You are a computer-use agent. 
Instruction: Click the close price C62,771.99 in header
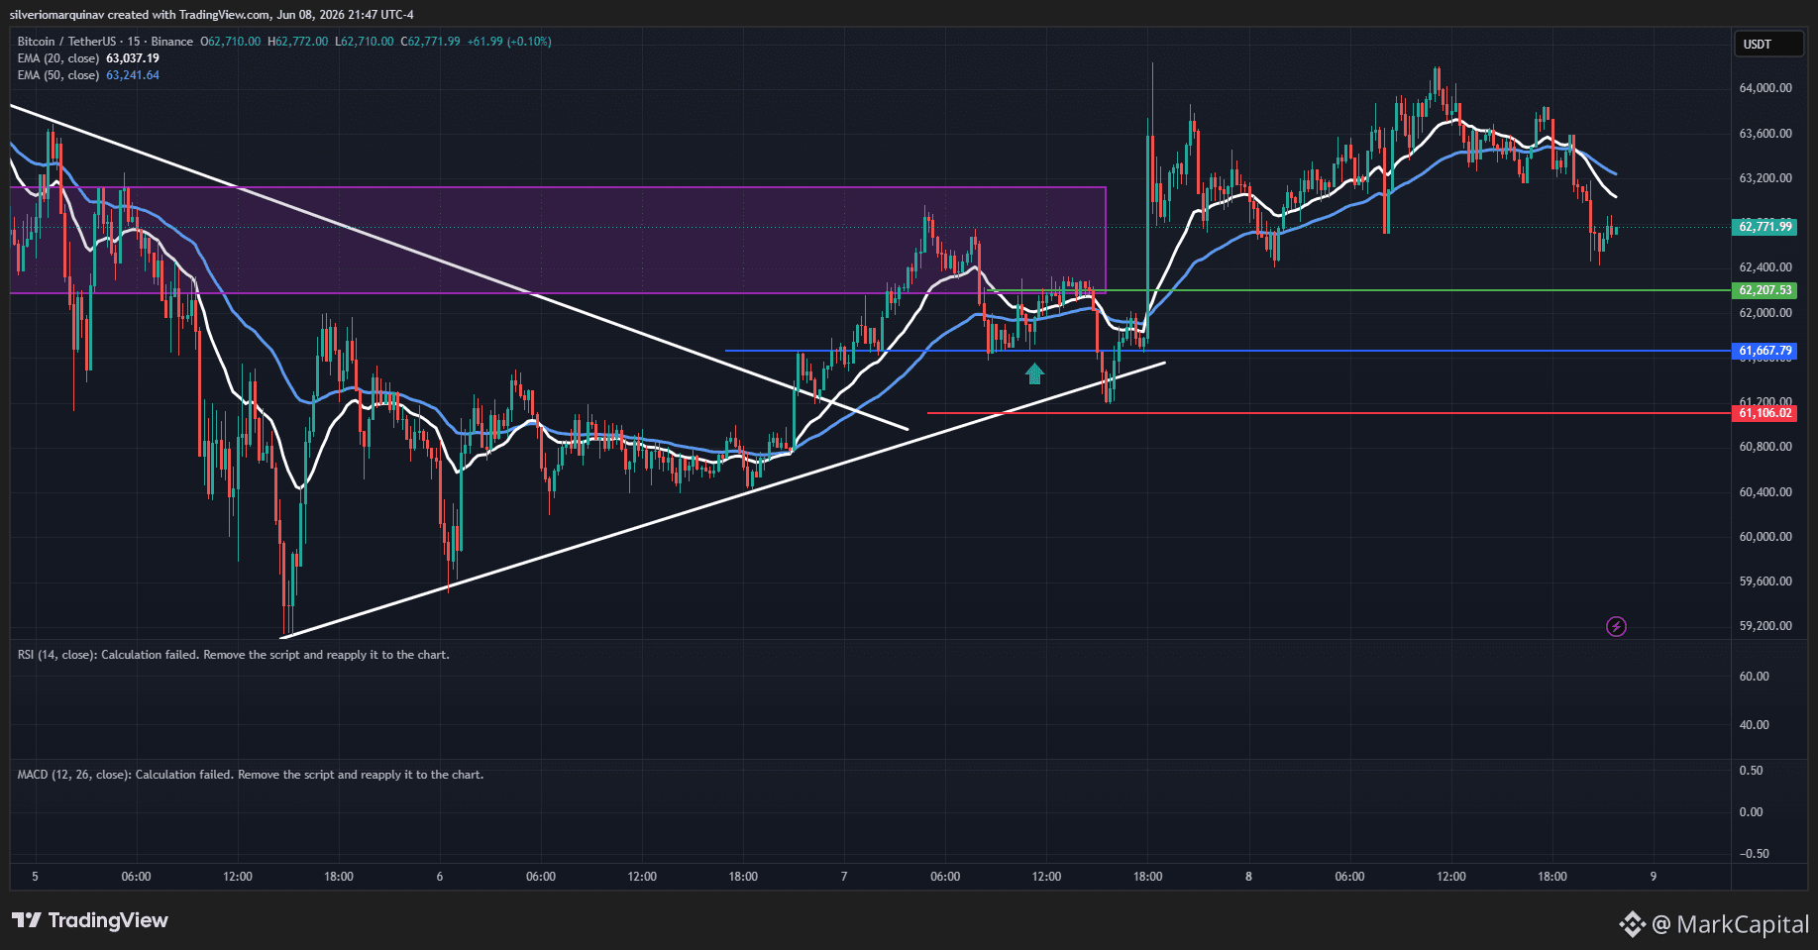[431, 42]
